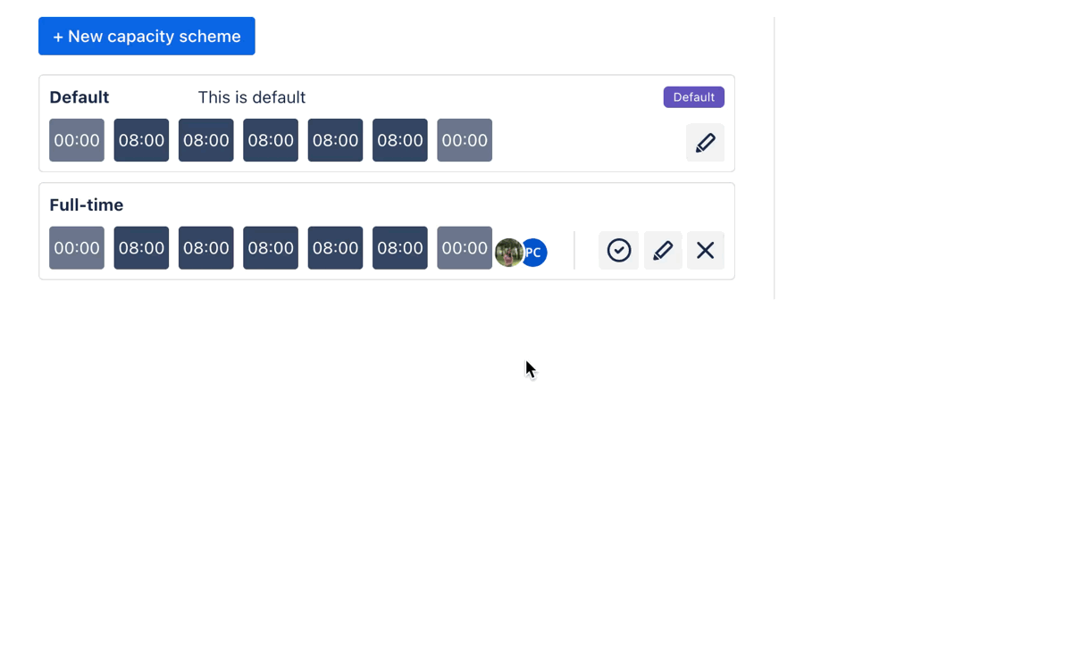Delete the Full-time scheme with the X icon
Viewport: 1072px width, 656px height.
coord(706,250)
